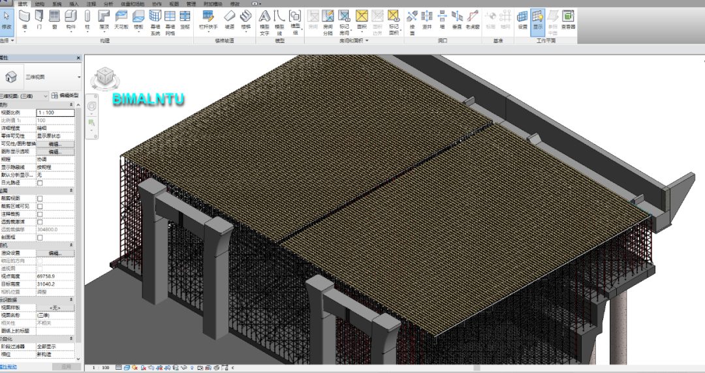Select the Floor (楼板) tool

(138, 21)
